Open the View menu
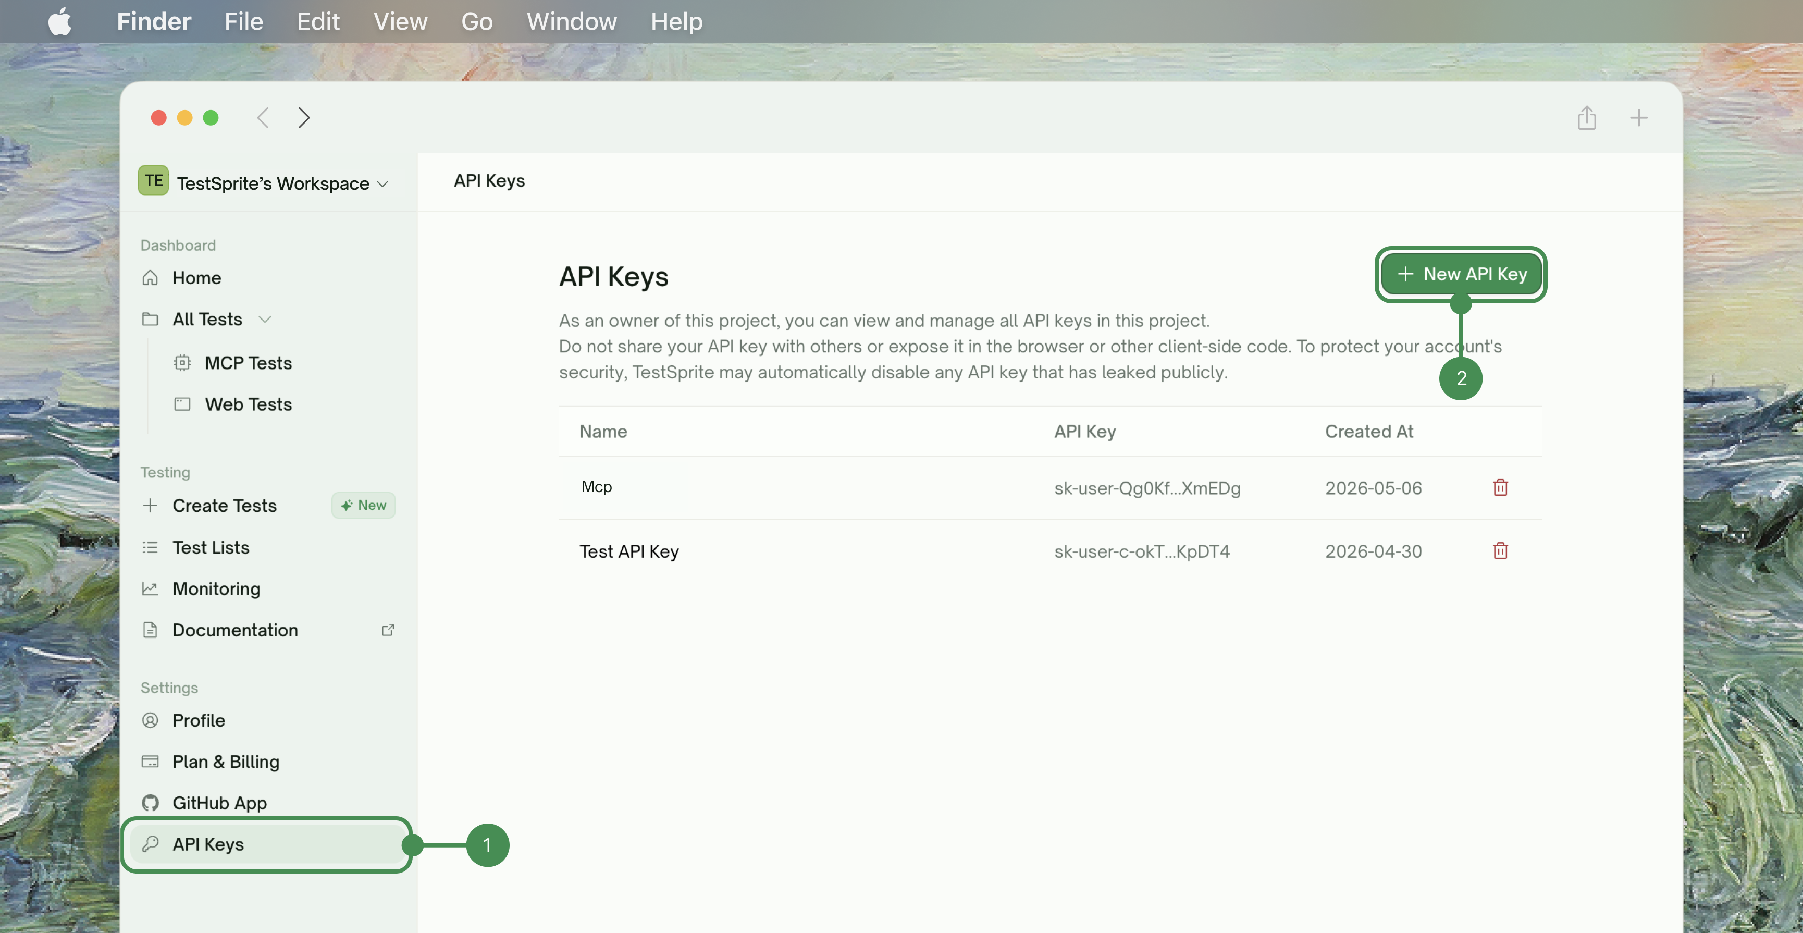Image resolution: width=1803 pixels, height=933 pixels. coord(400,21)
